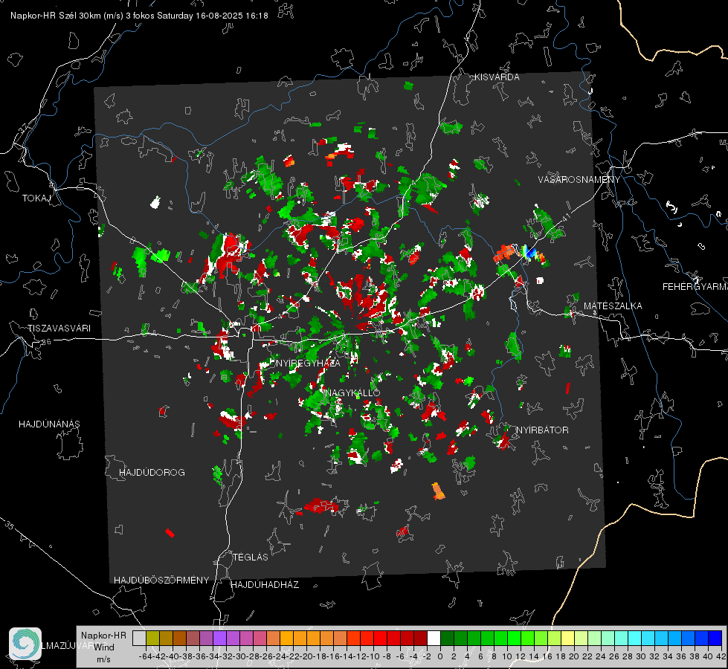Click the swirl logo icon beside the legend
The width and height of the screenshot is (728, 669).
(x=25, y=644)
